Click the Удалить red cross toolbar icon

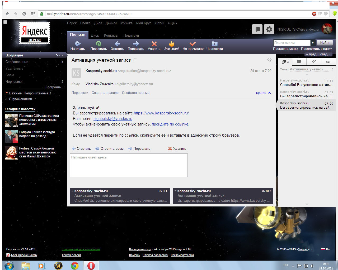tap(154, 44)
